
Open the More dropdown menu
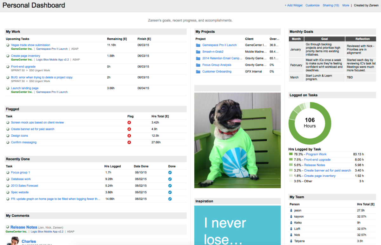tap(346, 5)
